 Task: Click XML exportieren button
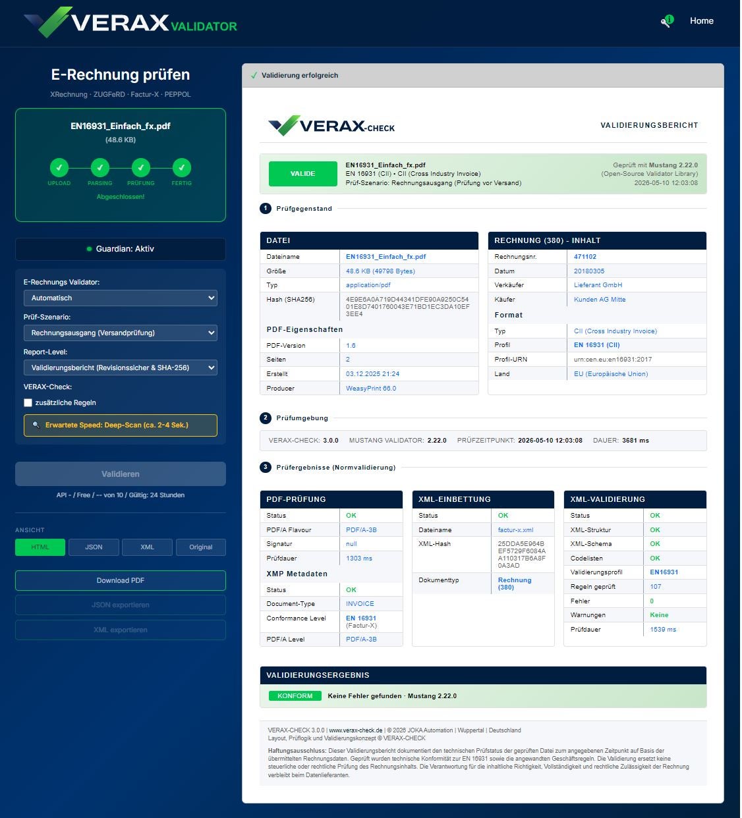[x=121, y=630]
